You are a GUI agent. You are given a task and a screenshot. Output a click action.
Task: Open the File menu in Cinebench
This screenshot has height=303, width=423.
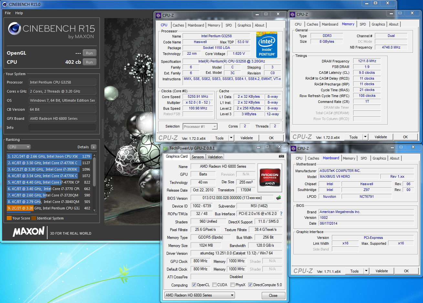click(x=8, y=13)
